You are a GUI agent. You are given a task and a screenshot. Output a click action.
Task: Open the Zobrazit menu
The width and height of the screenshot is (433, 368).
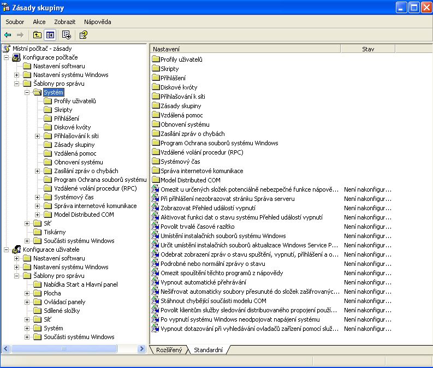coord(64,22)
